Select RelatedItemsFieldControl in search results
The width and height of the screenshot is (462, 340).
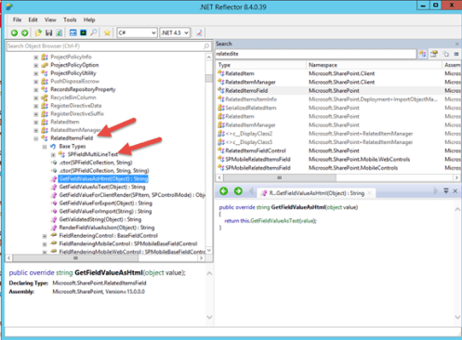click(256, 150)
